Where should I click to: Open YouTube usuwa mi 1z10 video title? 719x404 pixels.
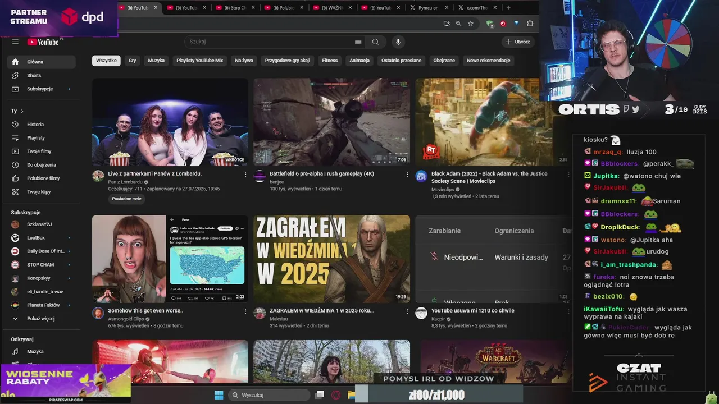(473, 310)
